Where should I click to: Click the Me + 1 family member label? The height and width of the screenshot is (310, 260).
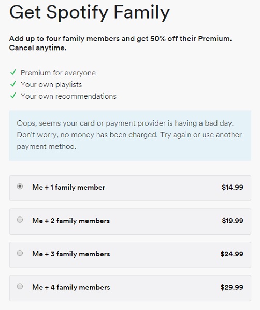click(68, 187)
